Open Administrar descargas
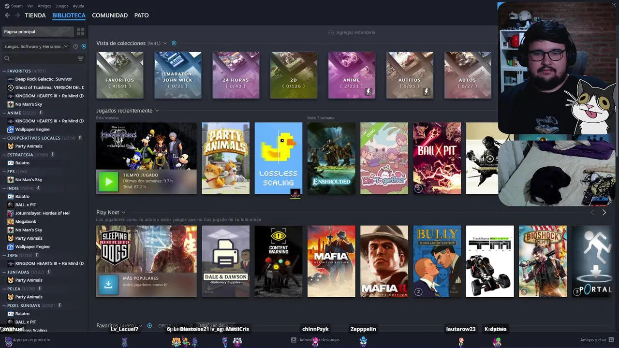Image resolution: width=619 pixels, height=348 pixels. point(315,340)
